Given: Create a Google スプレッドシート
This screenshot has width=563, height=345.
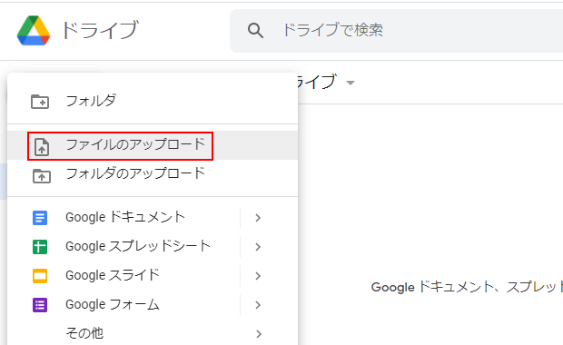Looking at the screenshot, I should click(x=137, y=247).
